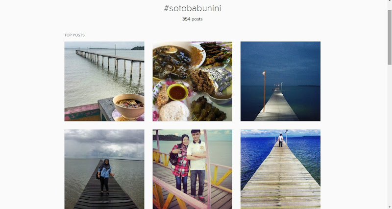Click the 354 posts count
Screen dimensions: 392x209
(192, 19)
